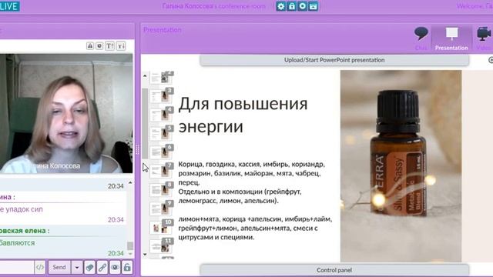The width and height of the screenshot is (493, 277).
Task: Click slide list scroll-down arrow
Action: click(x=145, y=255)
